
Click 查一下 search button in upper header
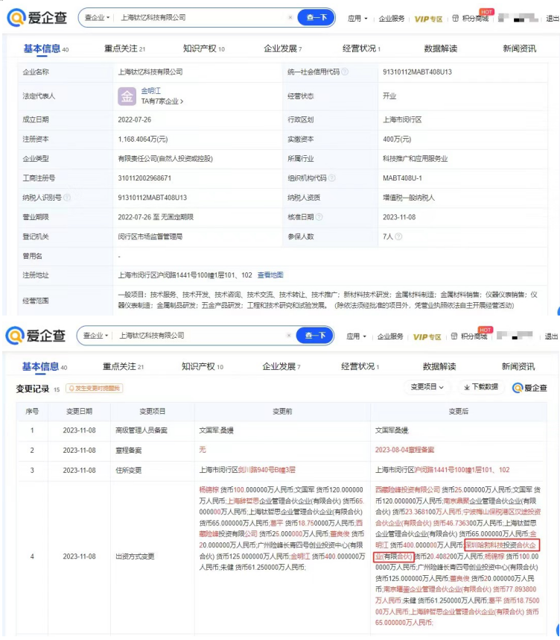click(x=316, y=18)
